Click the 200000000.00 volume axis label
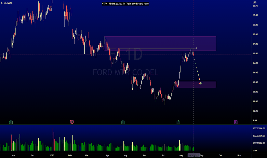Image resolution: width=267 pixels, height=158 pixels. point(259,136)
